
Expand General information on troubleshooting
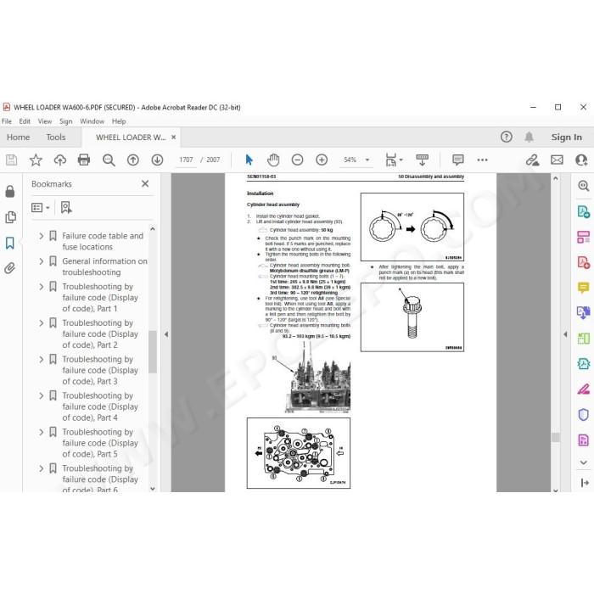pyautogui.click(x=41, y=261)
